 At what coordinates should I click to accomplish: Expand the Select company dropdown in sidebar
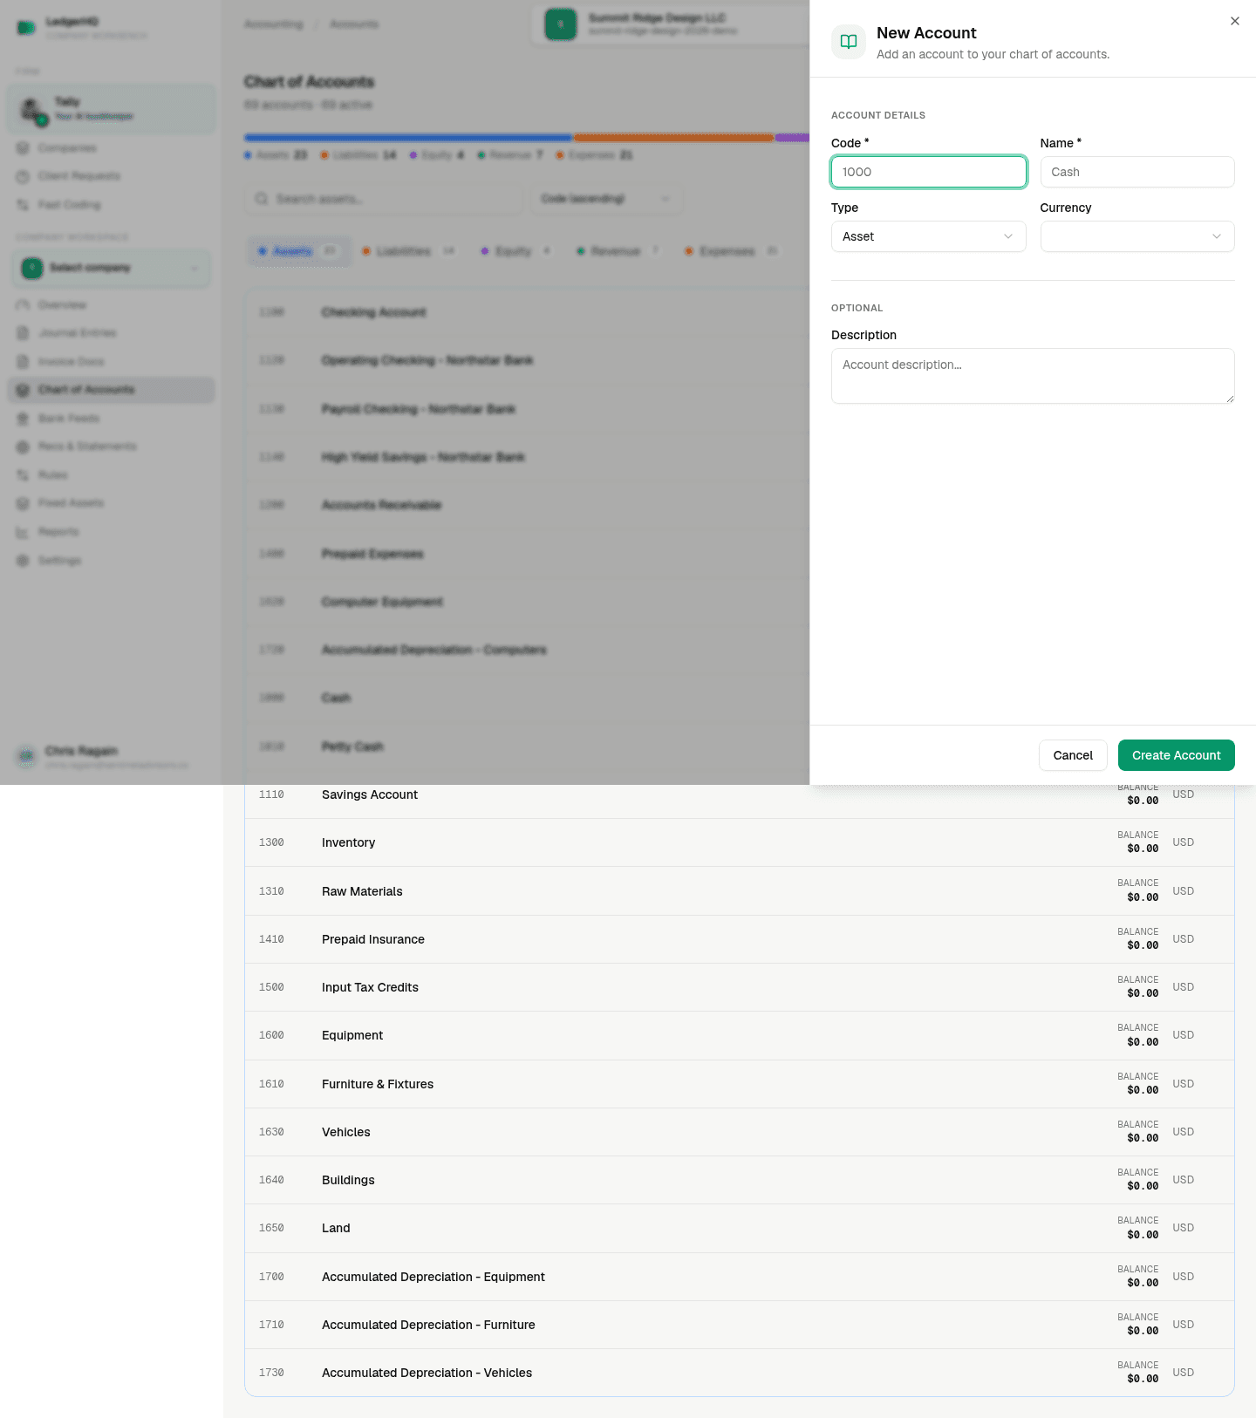pyautogui.click(x=112, y=268)
